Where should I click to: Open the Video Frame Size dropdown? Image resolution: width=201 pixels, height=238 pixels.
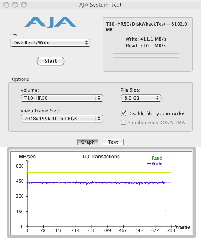pos(62,119)
